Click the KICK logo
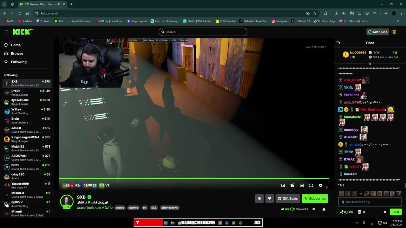The image size is (406, 228). [x=23, y=32]
